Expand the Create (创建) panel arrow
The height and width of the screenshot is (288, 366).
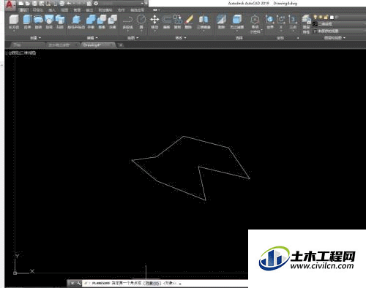click(40, 38)
